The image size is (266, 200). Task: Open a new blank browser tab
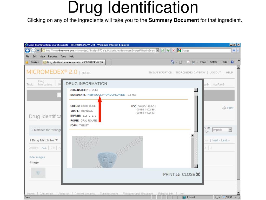click(x=109, y=63)
